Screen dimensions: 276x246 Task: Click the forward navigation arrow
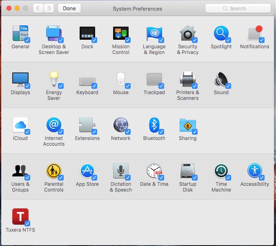click(x=49, y=8)
